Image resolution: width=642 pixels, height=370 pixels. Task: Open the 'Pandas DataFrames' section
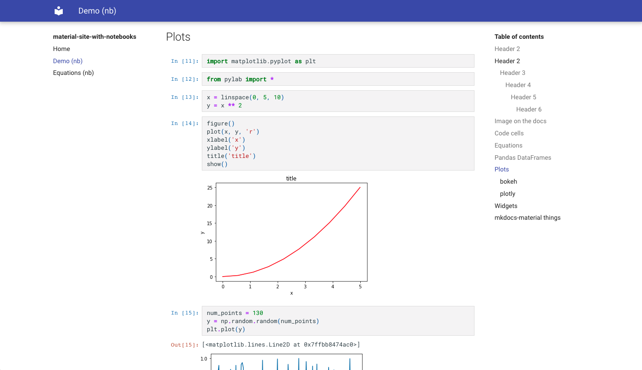click(x=523, y=157)
